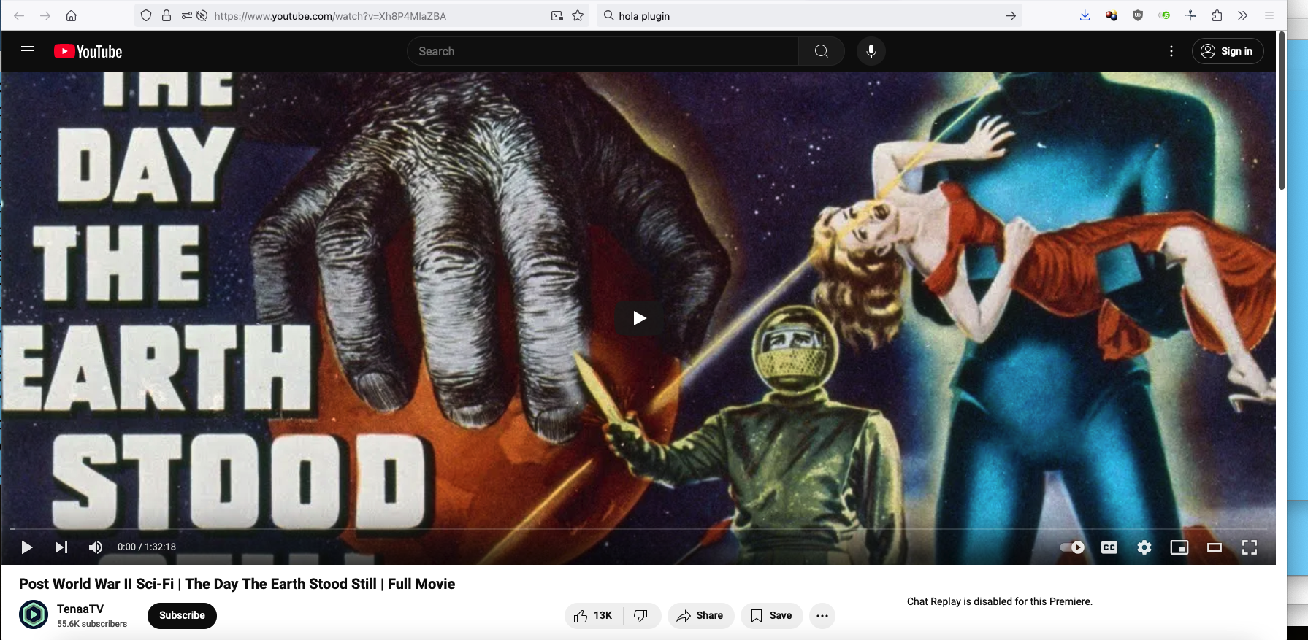
Task: Click the video progress bar
Action: pos(638,528)
